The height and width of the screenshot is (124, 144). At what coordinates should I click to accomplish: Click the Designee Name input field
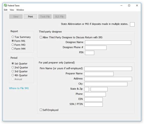point(108,43)
